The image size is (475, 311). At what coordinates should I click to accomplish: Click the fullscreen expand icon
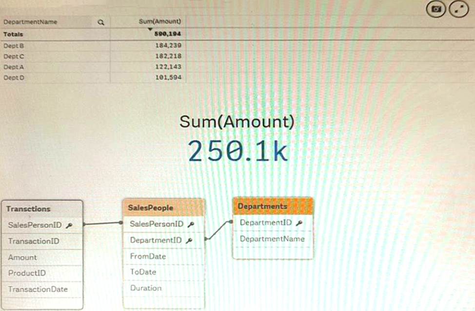point(458,9)
